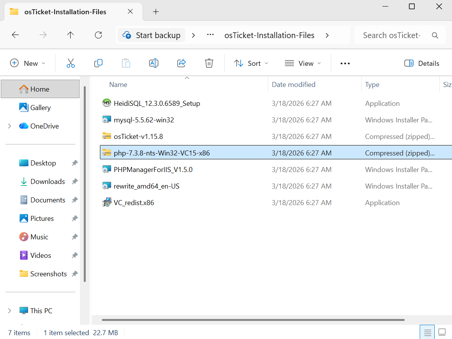Click the navigation pane vertical scrollbar
The width and height of the screenshot is (452, 339).
[x=85, y=184]
